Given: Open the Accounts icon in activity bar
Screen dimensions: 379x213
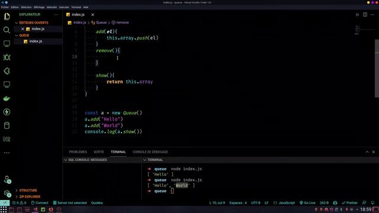Looking at the screenshot, I should pyautogui.click(x=7, y=179).
